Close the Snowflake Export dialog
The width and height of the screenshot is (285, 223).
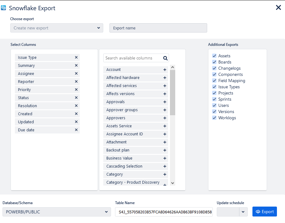click(x=278, y=7)
